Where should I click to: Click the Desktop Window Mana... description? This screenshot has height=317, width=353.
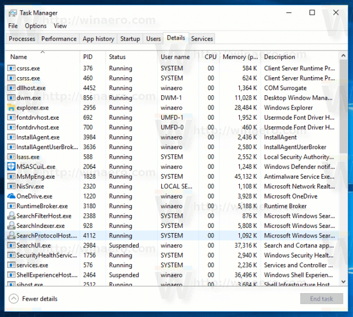(298, 98)
